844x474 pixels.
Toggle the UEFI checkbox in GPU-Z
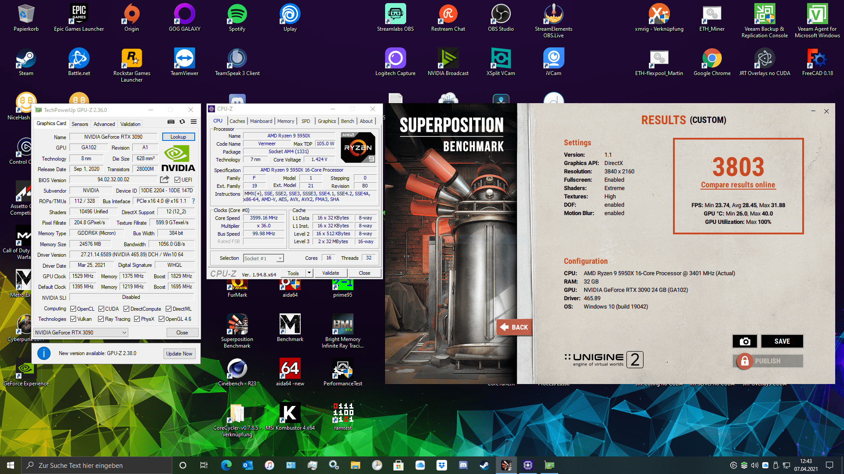177,180
